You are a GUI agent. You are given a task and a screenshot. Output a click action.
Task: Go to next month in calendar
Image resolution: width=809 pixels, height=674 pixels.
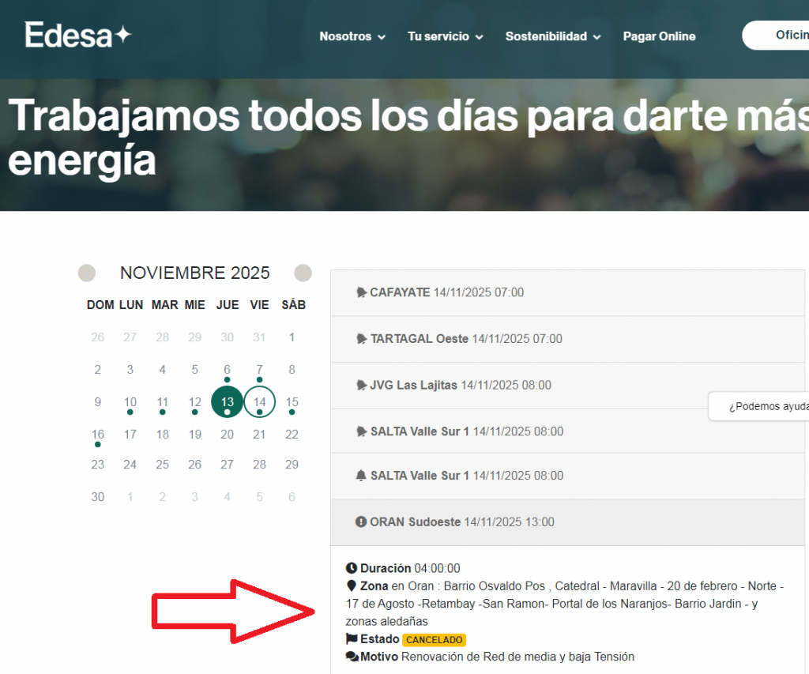[303, 273]
